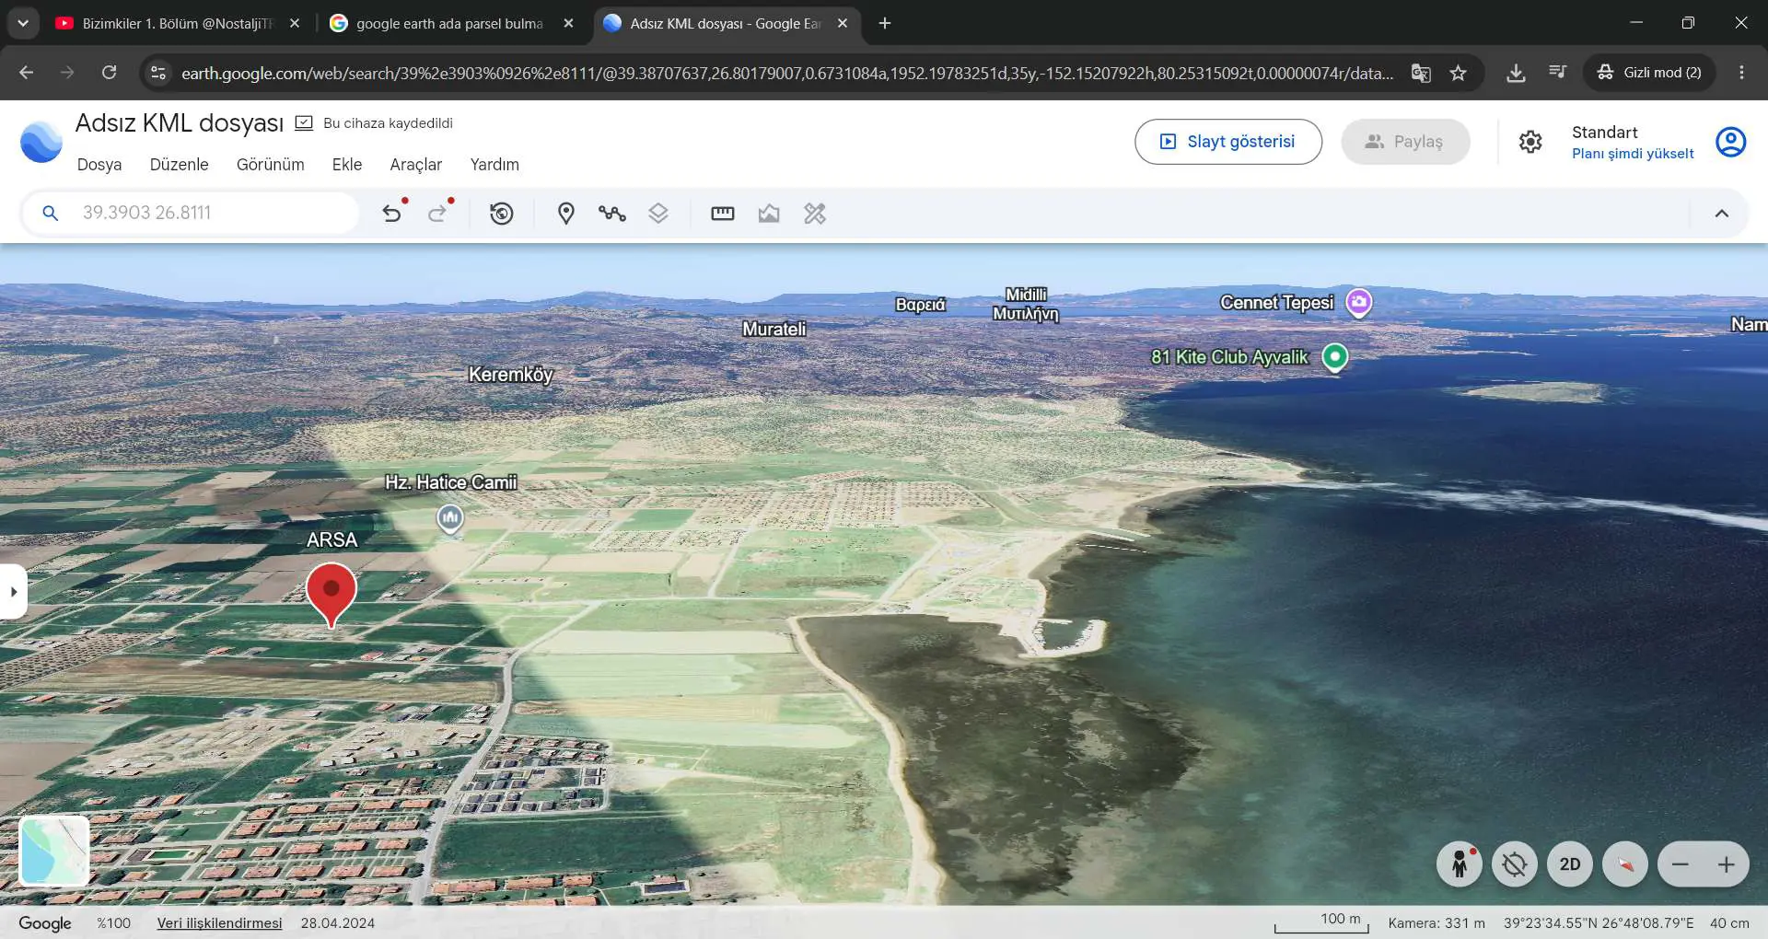Viewport: 1768px width, 939px height.
Task: Click the crossed ruler-pencil tool icon
Action: (x=815, y=214)
